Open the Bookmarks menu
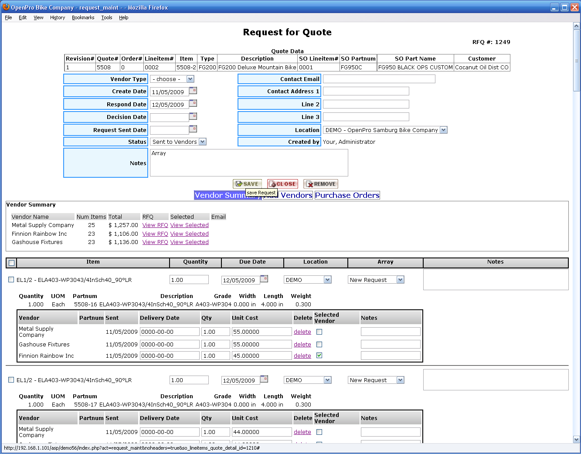Viewport: 581px width, 454px height. 83,17
